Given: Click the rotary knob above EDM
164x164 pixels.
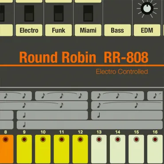Looking at the screenshot, I should pos(147,8).
